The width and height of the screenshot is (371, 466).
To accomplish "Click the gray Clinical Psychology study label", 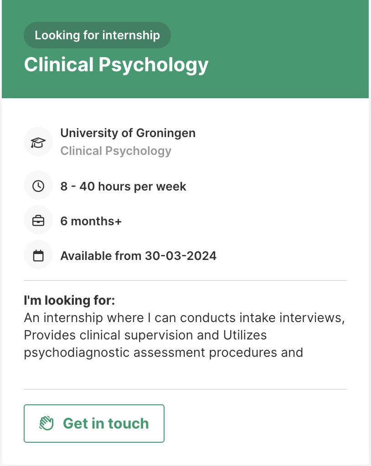I will [116, 151].
